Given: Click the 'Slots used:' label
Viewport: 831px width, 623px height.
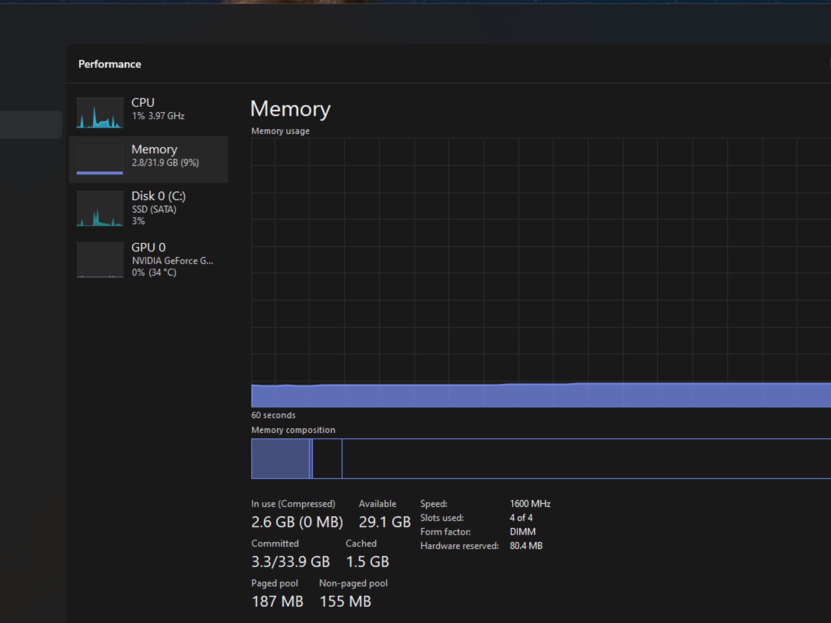Looking at the screenshot, I should [x=442, y=518].
